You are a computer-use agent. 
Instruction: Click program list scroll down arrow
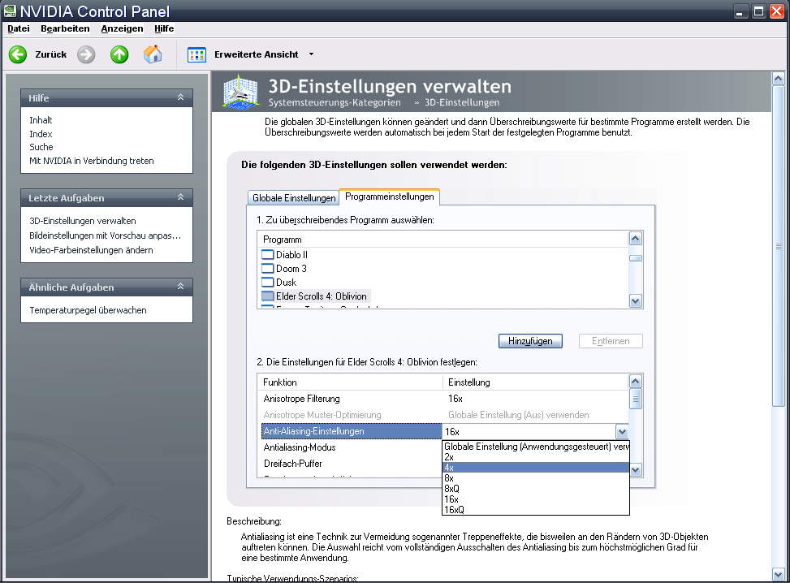click(636, 301)
